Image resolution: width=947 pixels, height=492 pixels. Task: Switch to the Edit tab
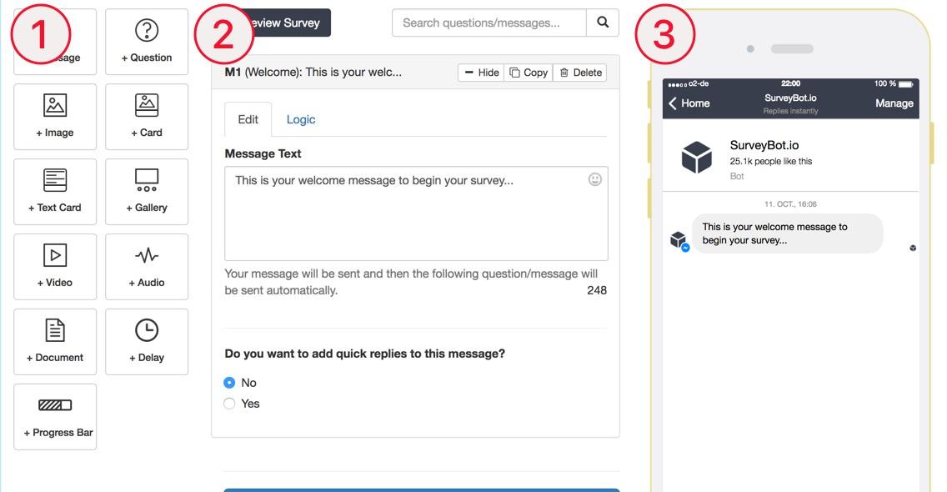(248, 119)
